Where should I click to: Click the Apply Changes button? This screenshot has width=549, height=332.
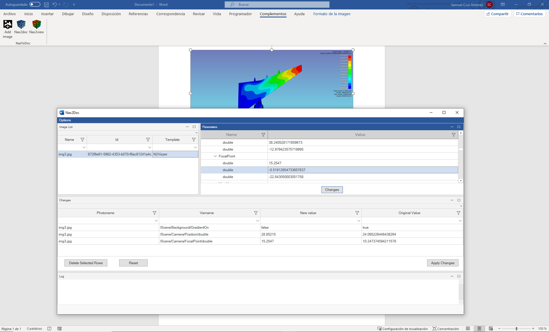point(443,263)
